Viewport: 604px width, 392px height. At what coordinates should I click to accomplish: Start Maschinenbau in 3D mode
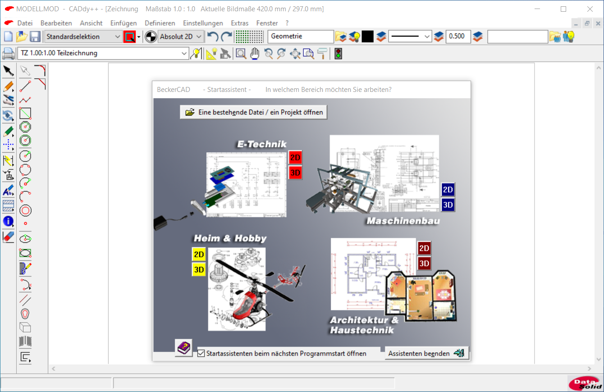point(448,205)
